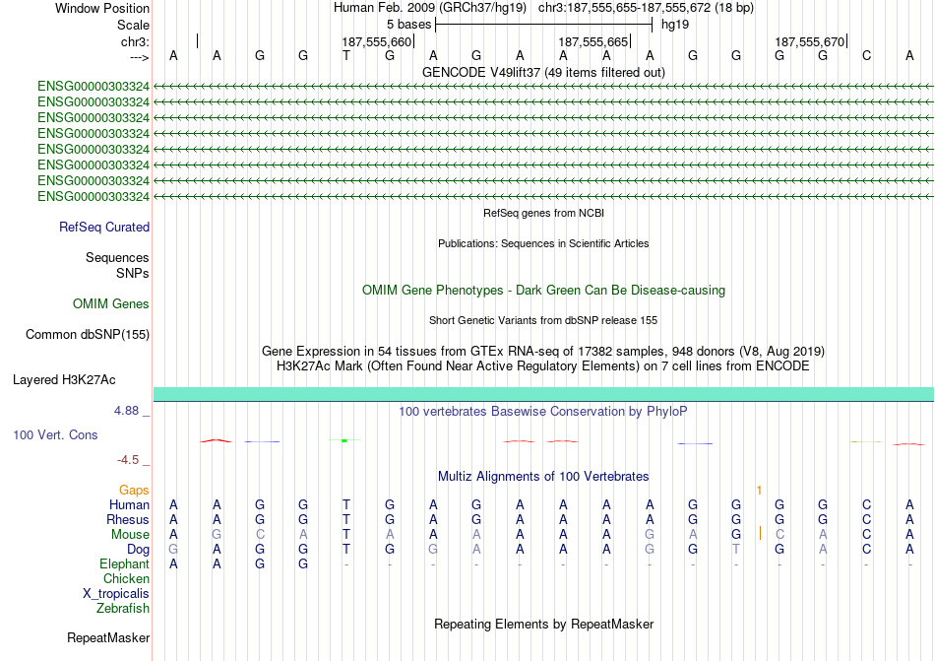Click the Rhesus alignment row label
The image size is (935, 661).
128,519
